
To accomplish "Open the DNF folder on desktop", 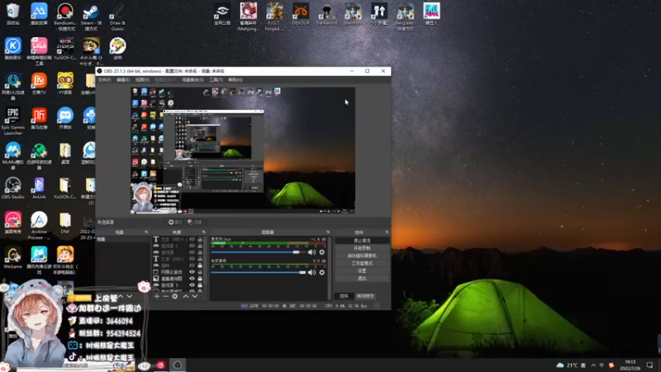I will click(x=65, y=223).
